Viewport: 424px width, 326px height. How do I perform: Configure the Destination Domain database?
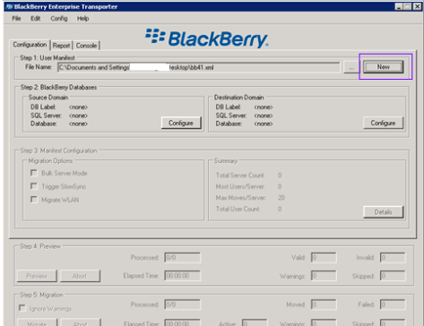[383, 123]
